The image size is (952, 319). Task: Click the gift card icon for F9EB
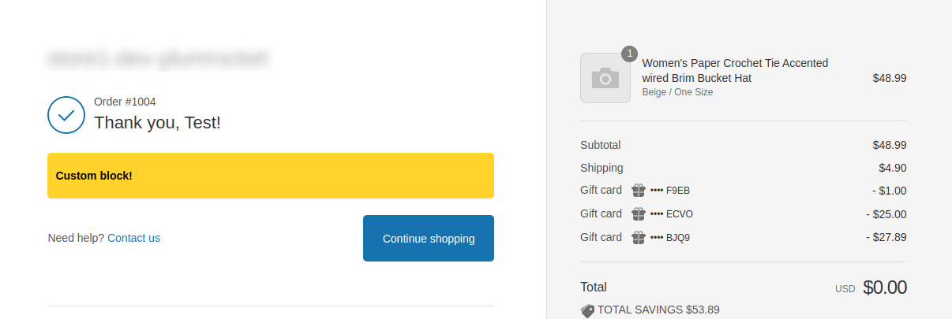(639, 191)
